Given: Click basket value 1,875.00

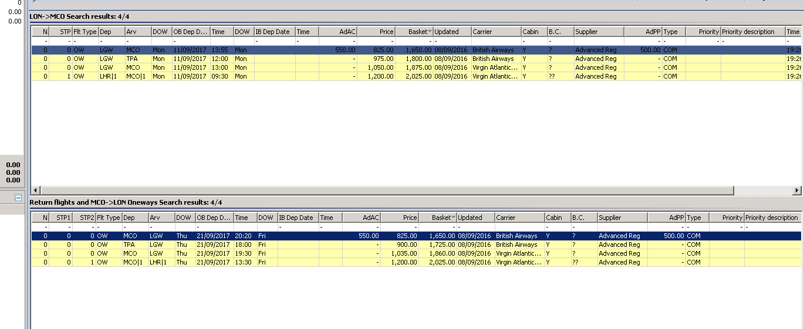Looking at the screenshot, I should 414,67.
